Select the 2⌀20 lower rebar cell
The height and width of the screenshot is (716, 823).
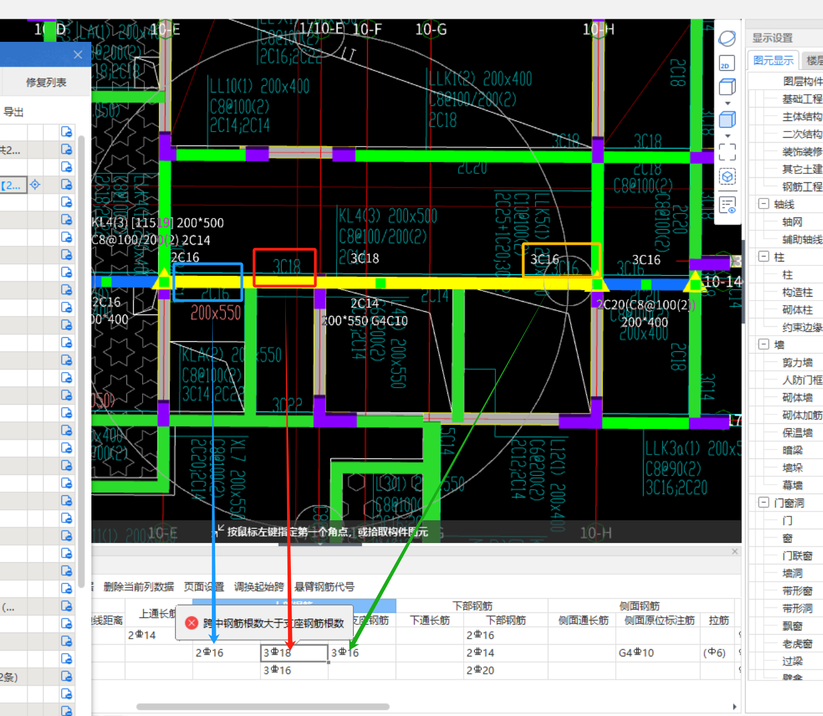tap(505, 670)
